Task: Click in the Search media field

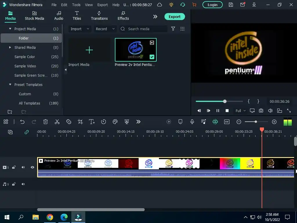Action: click(x=143, y=29)
